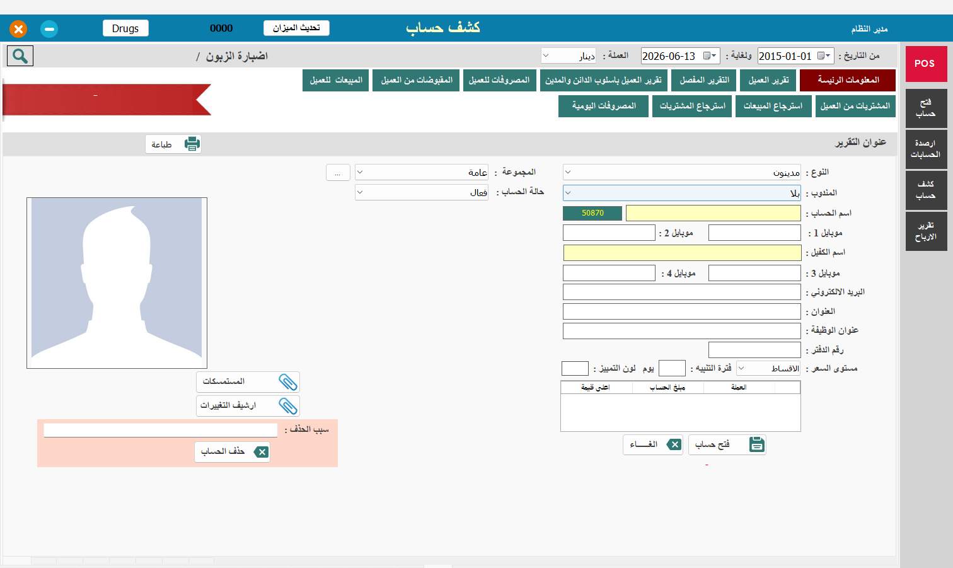Click تحديث الميزان button

click(296, 28)
